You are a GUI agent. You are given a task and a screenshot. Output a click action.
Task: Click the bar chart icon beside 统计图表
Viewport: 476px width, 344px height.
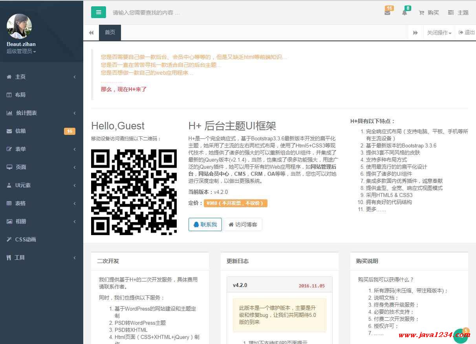[x=9, y=113]
